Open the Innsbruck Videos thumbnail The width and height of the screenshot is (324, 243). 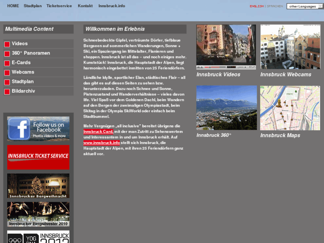226,47
